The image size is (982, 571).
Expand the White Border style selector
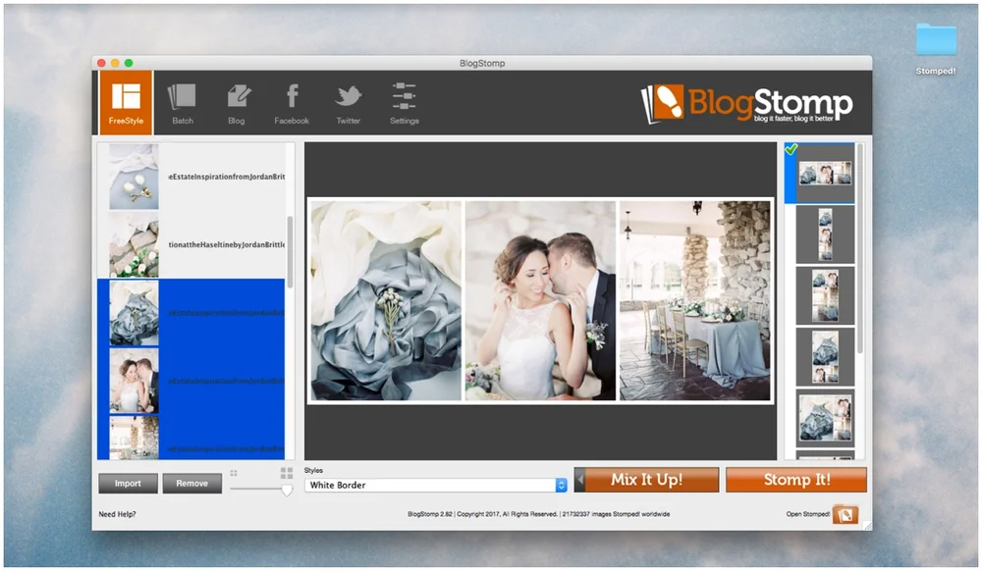(x=434, y=484)
